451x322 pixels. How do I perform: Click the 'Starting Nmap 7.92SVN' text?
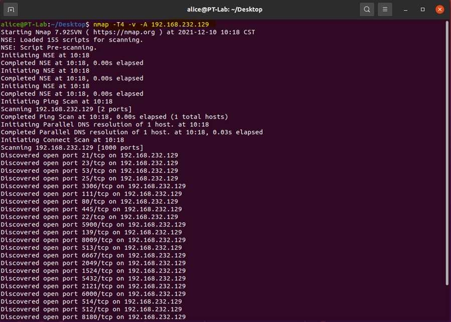click(42, 32)
